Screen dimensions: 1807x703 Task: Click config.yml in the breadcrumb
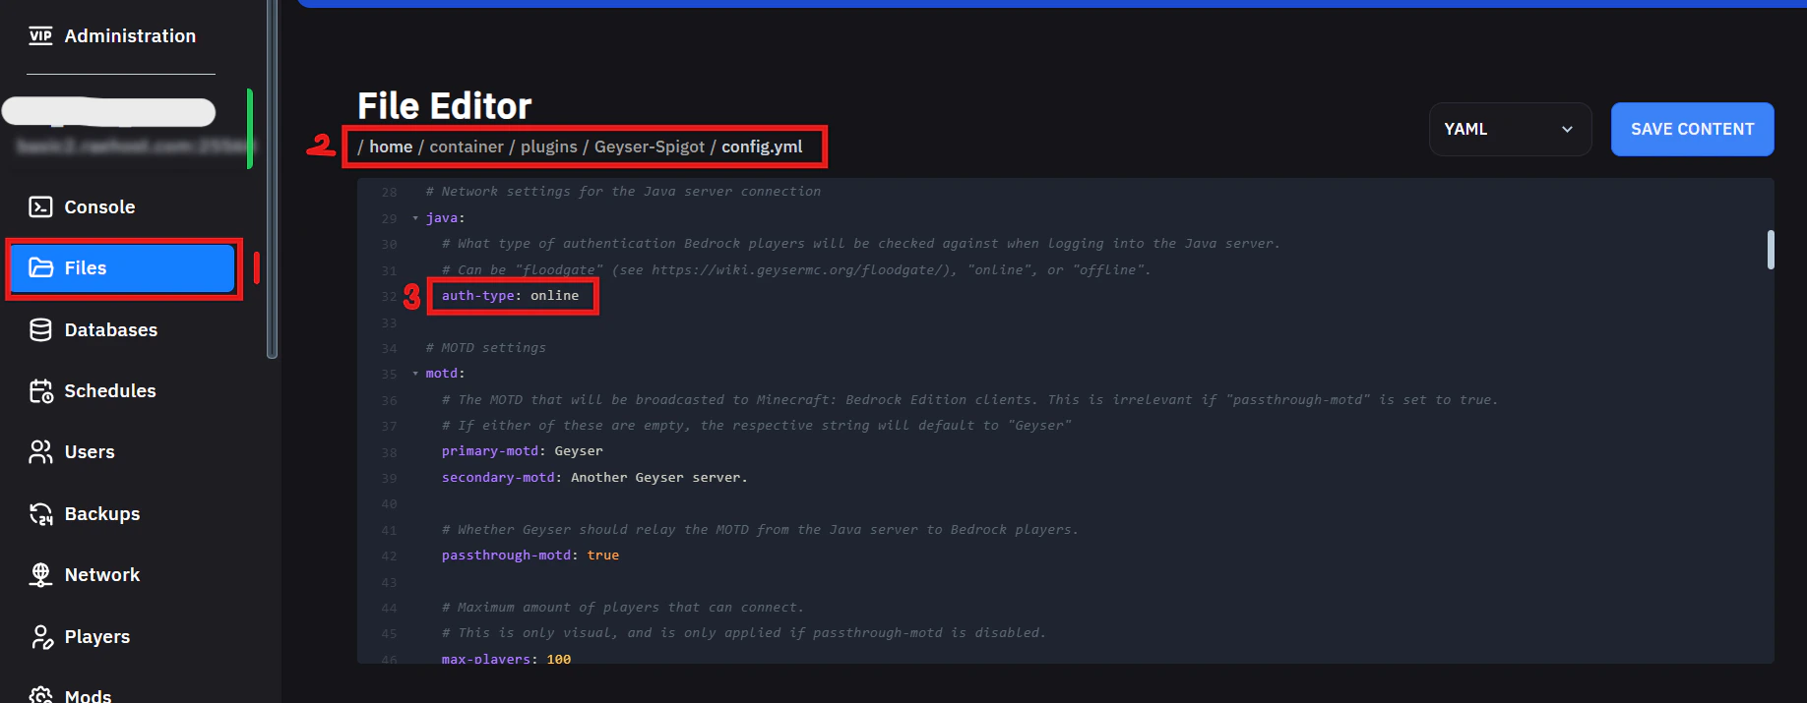[x=762, y=146]
